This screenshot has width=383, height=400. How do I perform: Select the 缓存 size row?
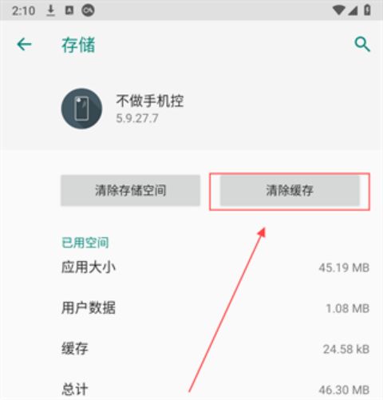tap(215, 349)
